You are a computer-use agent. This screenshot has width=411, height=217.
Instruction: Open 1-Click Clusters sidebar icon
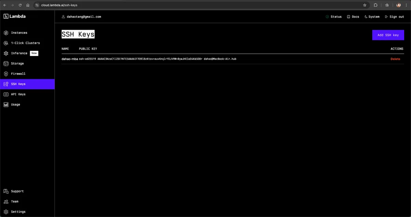[6, 43]
